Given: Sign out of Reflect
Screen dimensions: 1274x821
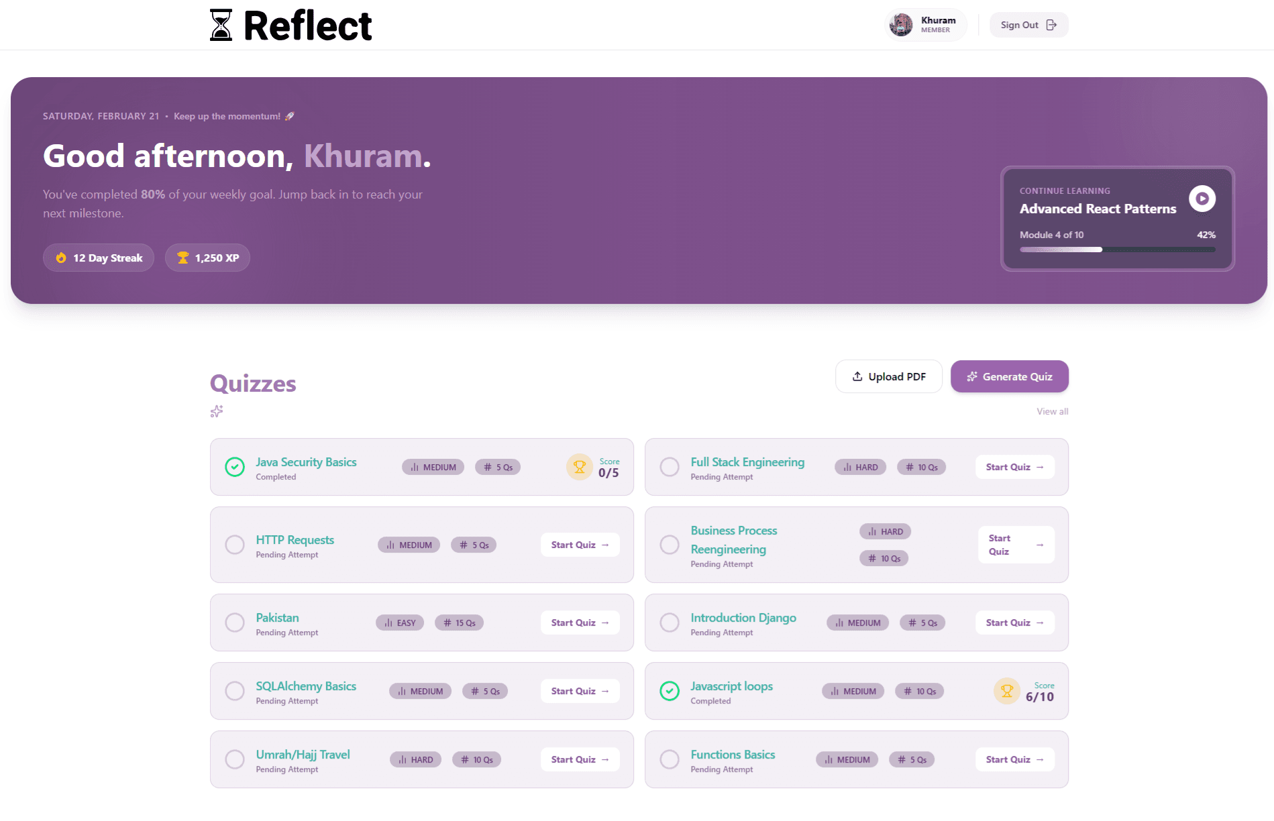Looking at the screenshot, I should [x=1028, y=24].
